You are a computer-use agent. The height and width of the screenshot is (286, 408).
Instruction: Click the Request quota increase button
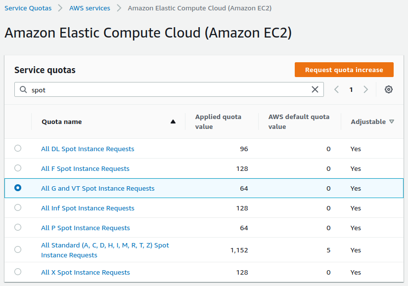click(x=344, y=70)
